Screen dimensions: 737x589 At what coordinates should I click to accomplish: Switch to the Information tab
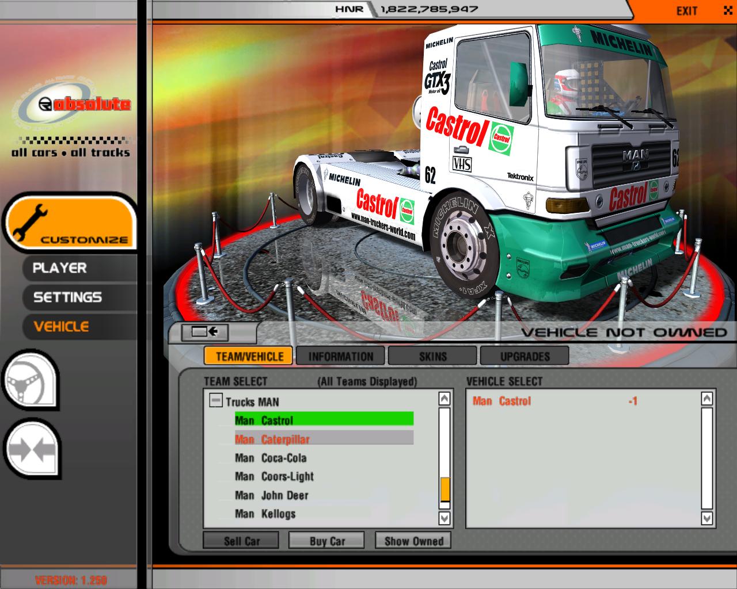[340, 357]
